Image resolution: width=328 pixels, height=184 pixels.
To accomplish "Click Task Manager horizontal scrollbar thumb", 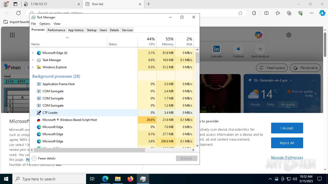I will click(90, 150).
